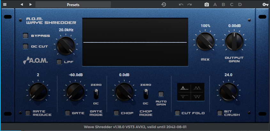Click the rate reduce knob

point(38,92)
